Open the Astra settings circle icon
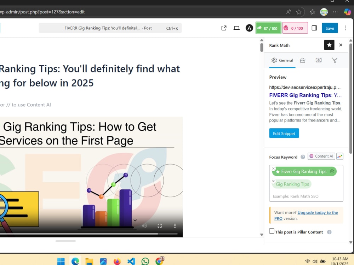This screenshot has width=354, height=265. tap(249, 28)
